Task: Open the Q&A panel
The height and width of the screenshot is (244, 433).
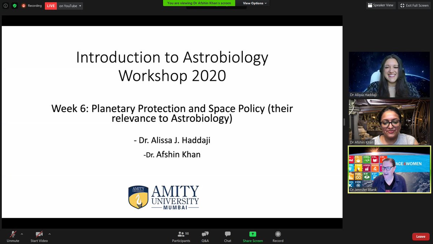Action: 205,237
